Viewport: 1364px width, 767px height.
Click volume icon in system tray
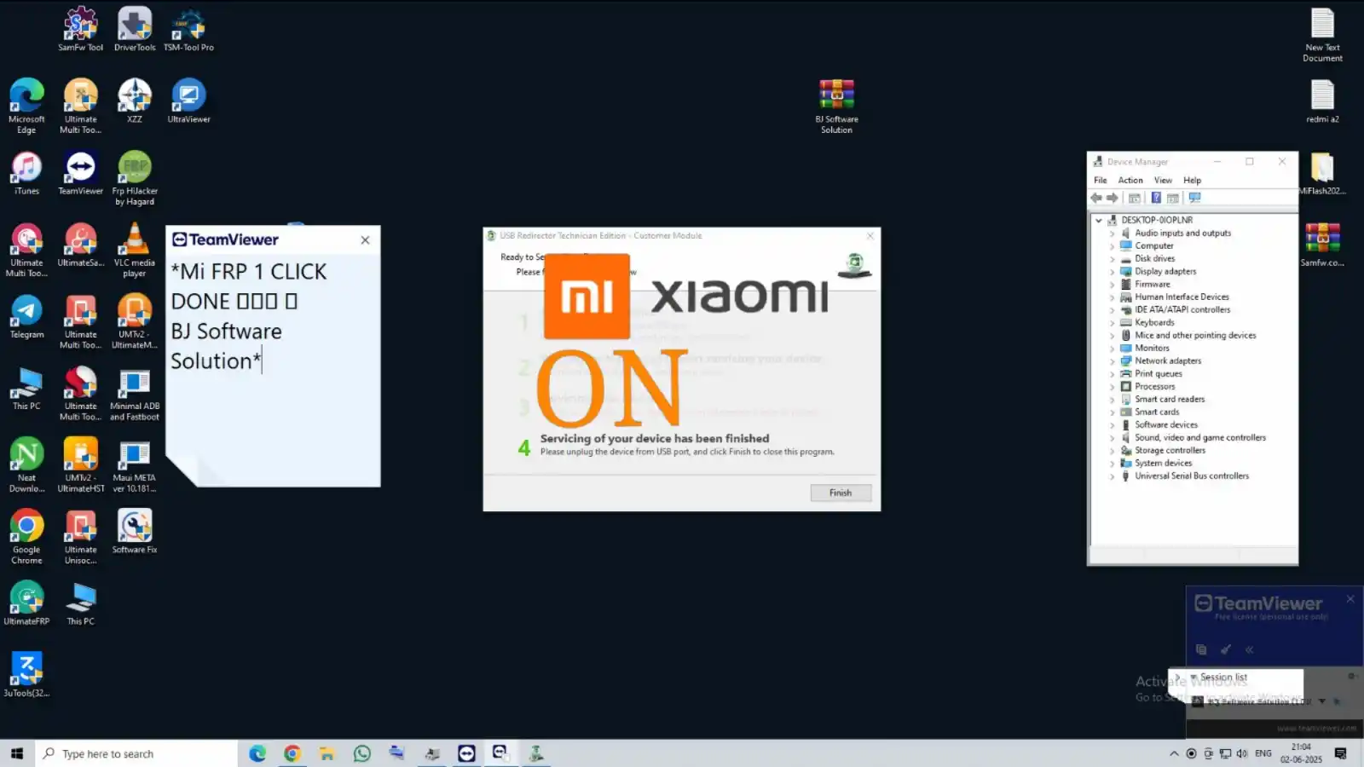click(1242, 753)
